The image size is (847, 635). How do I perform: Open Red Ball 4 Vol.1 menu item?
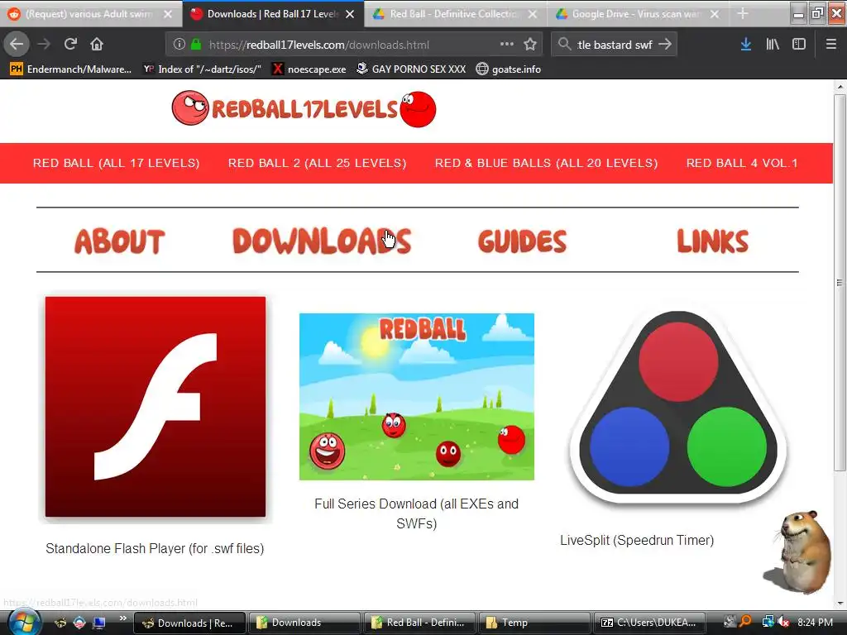click(x=742, y=163)
